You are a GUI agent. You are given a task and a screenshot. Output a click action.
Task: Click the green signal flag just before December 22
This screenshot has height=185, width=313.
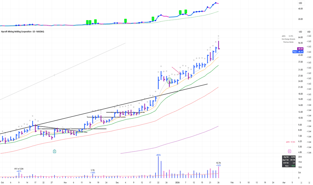[153, 18]
